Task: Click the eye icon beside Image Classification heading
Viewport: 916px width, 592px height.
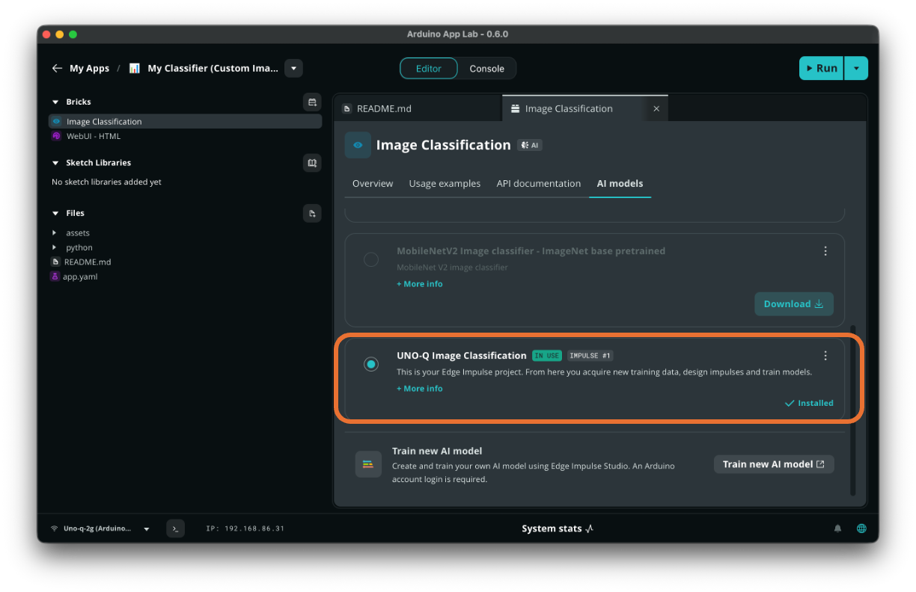Action: (x=358, y=145)
